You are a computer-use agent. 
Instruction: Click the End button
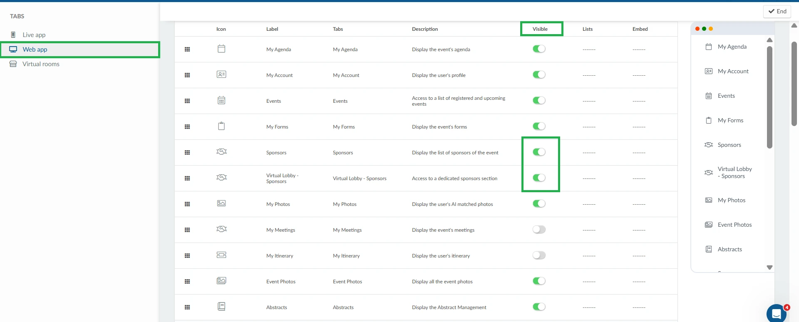click(777, 11)
